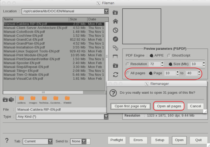Open the network computers icon

pyautogui.click(x=115, y=48)
